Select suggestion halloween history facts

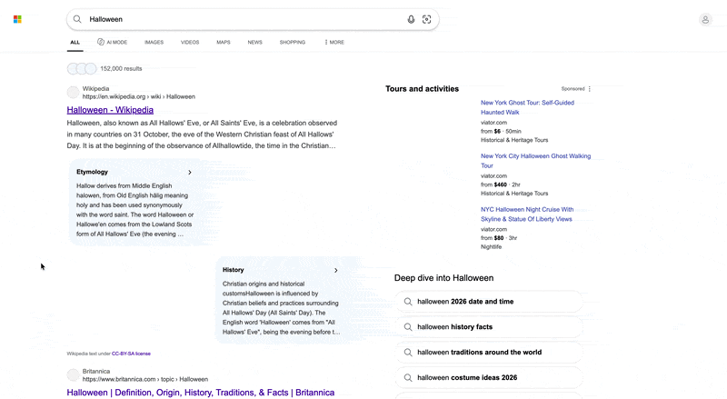[x=489, y=327]
